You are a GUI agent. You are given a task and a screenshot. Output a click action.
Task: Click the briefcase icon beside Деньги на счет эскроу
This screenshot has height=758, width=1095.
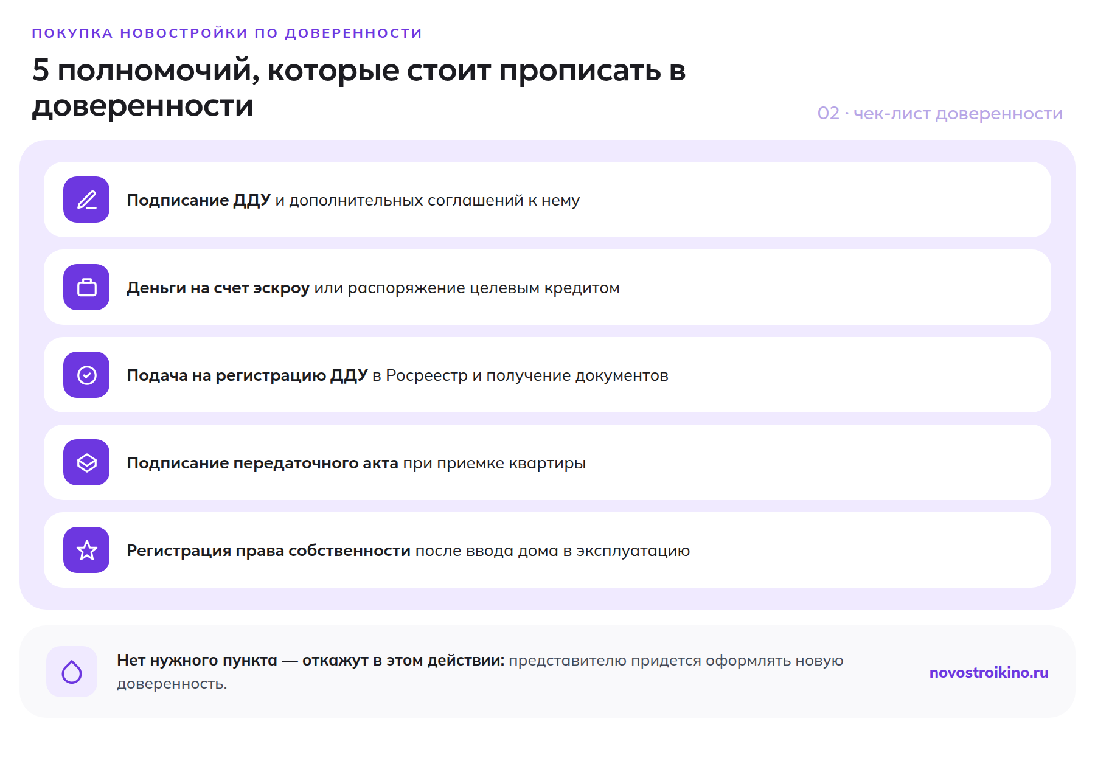coord(86,287)
